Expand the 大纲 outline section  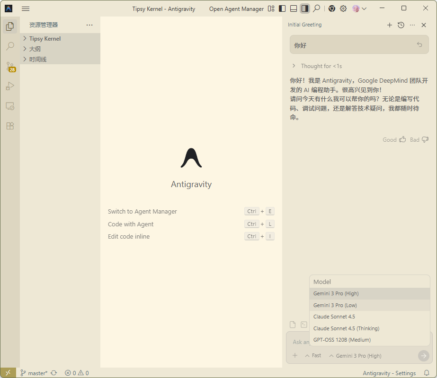[x=60, y=49]
